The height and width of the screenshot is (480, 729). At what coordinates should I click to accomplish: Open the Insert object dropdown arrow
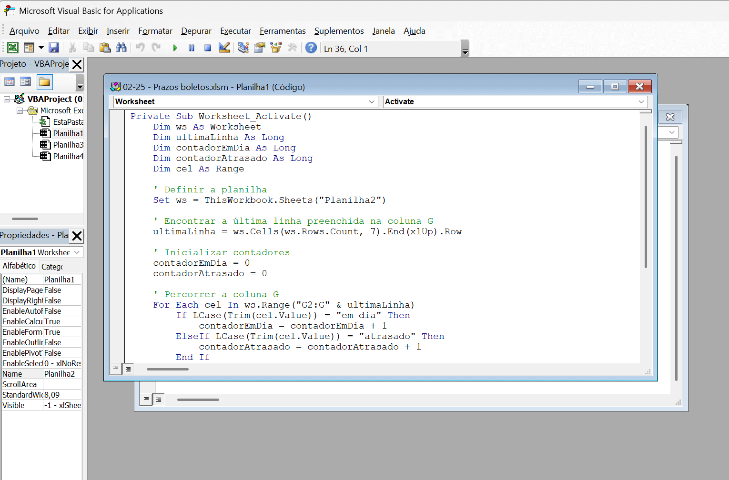click(41, 48)
